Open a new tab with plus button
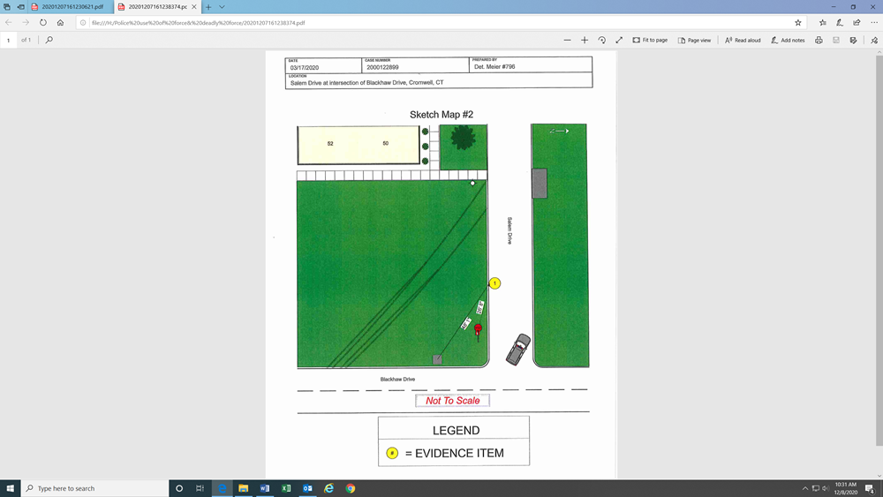883x497 pixels. pos(208,6)
